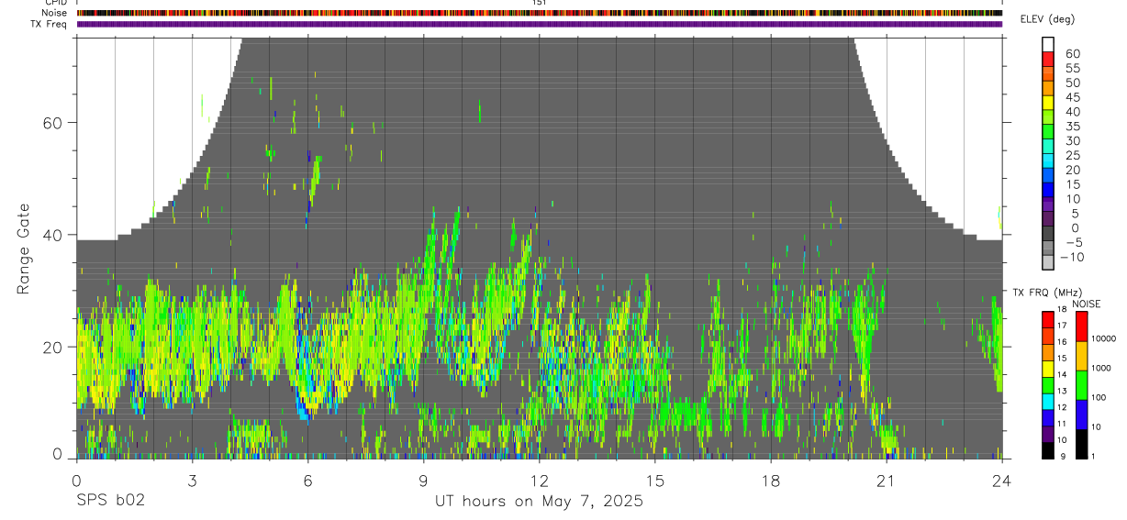The width and height of the screenshot is (1127, 520).
Task: Click the 20 tick label on the Range Gate axis
Action: 52,347
